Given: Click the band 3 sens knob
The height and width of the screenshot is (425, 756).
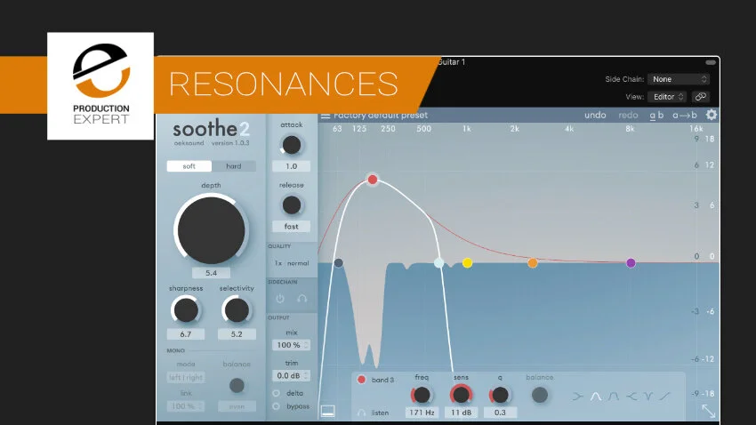Looking at the screenshot, I should [x=461, y=395].
